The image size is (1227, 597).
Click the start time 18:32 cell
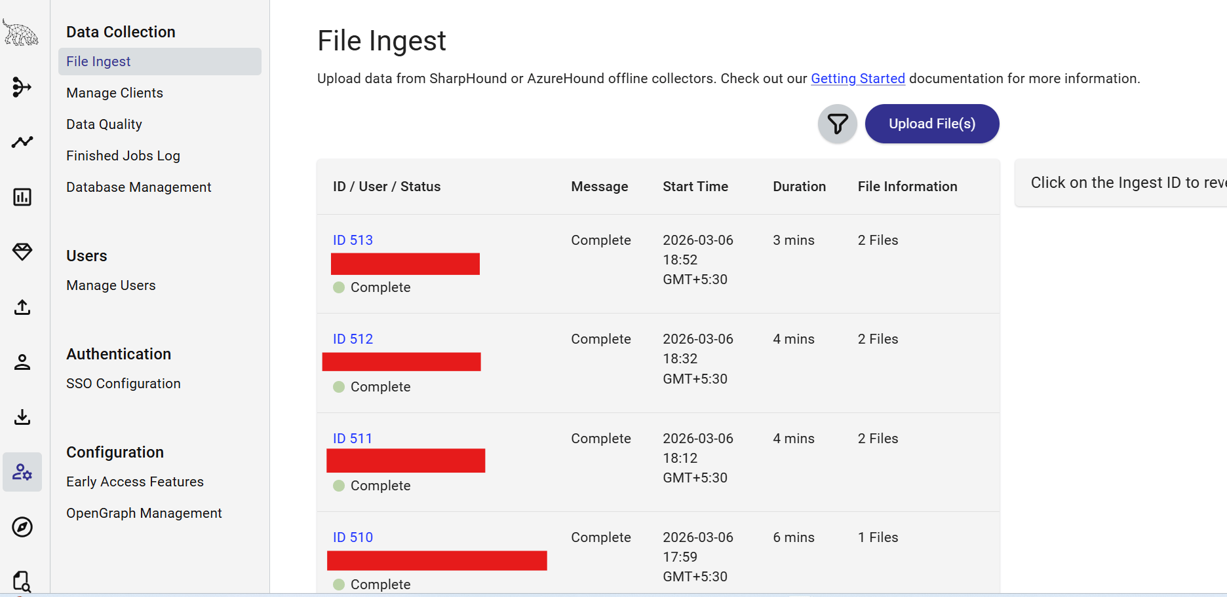(698, 359)
